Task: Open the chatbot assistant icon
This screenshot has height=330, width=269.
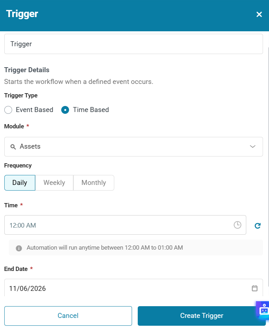Action: pos(264,310)
